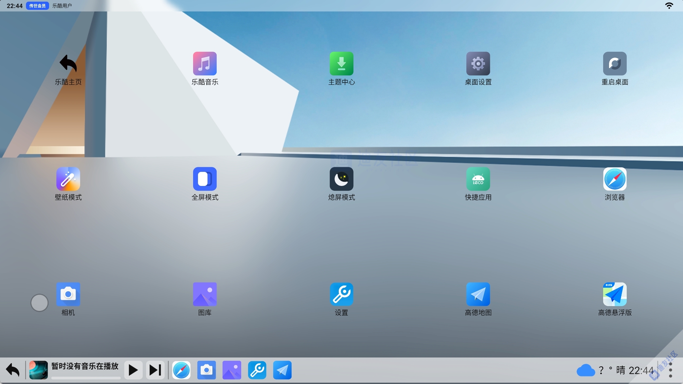Open gallery icon in bottom dock
Screen dimensions: 683x384
[232, 370]
